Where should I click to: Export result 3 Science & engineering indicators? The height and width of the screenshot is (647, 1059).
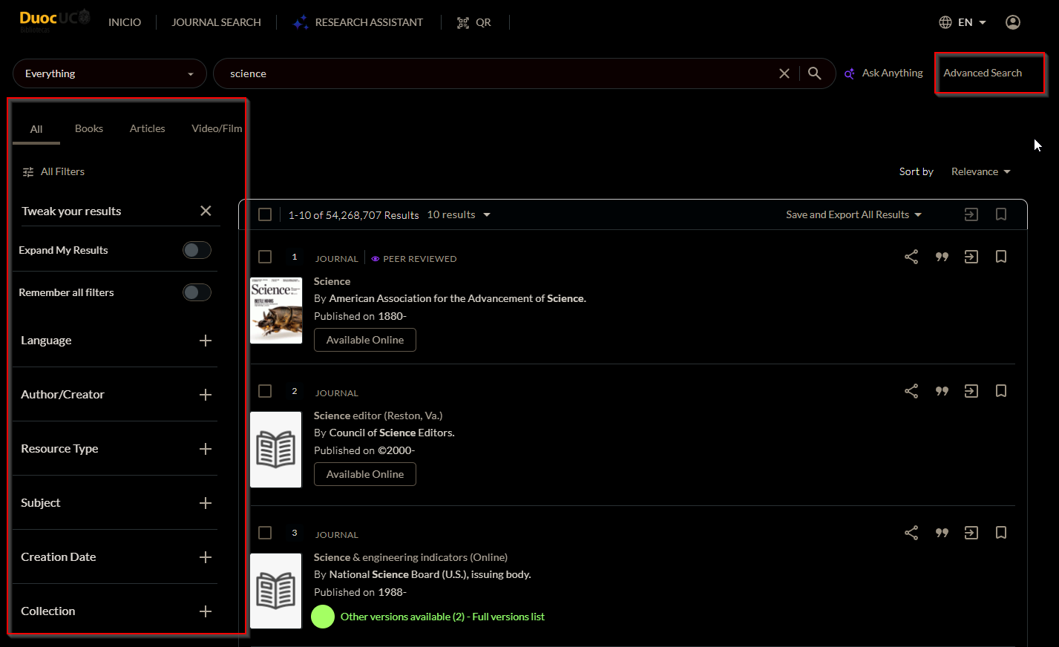(x=971, y=533)
